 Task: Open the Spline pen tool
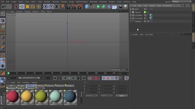coord(92,7)
